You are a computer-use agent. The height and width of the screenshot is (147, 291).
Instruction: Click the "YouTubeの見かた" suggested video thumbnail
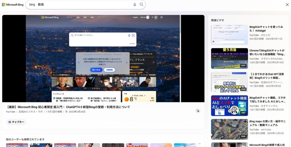click(137, 145)
